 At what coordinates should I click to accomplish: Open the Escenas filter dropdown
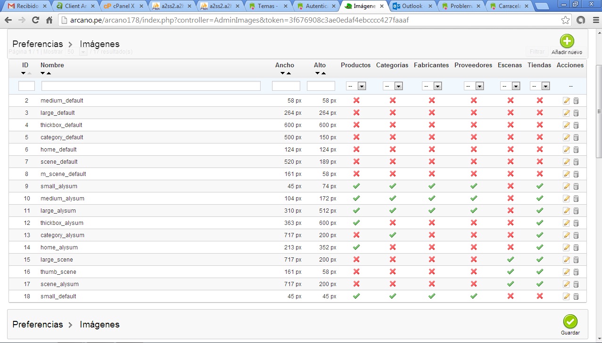510,86
